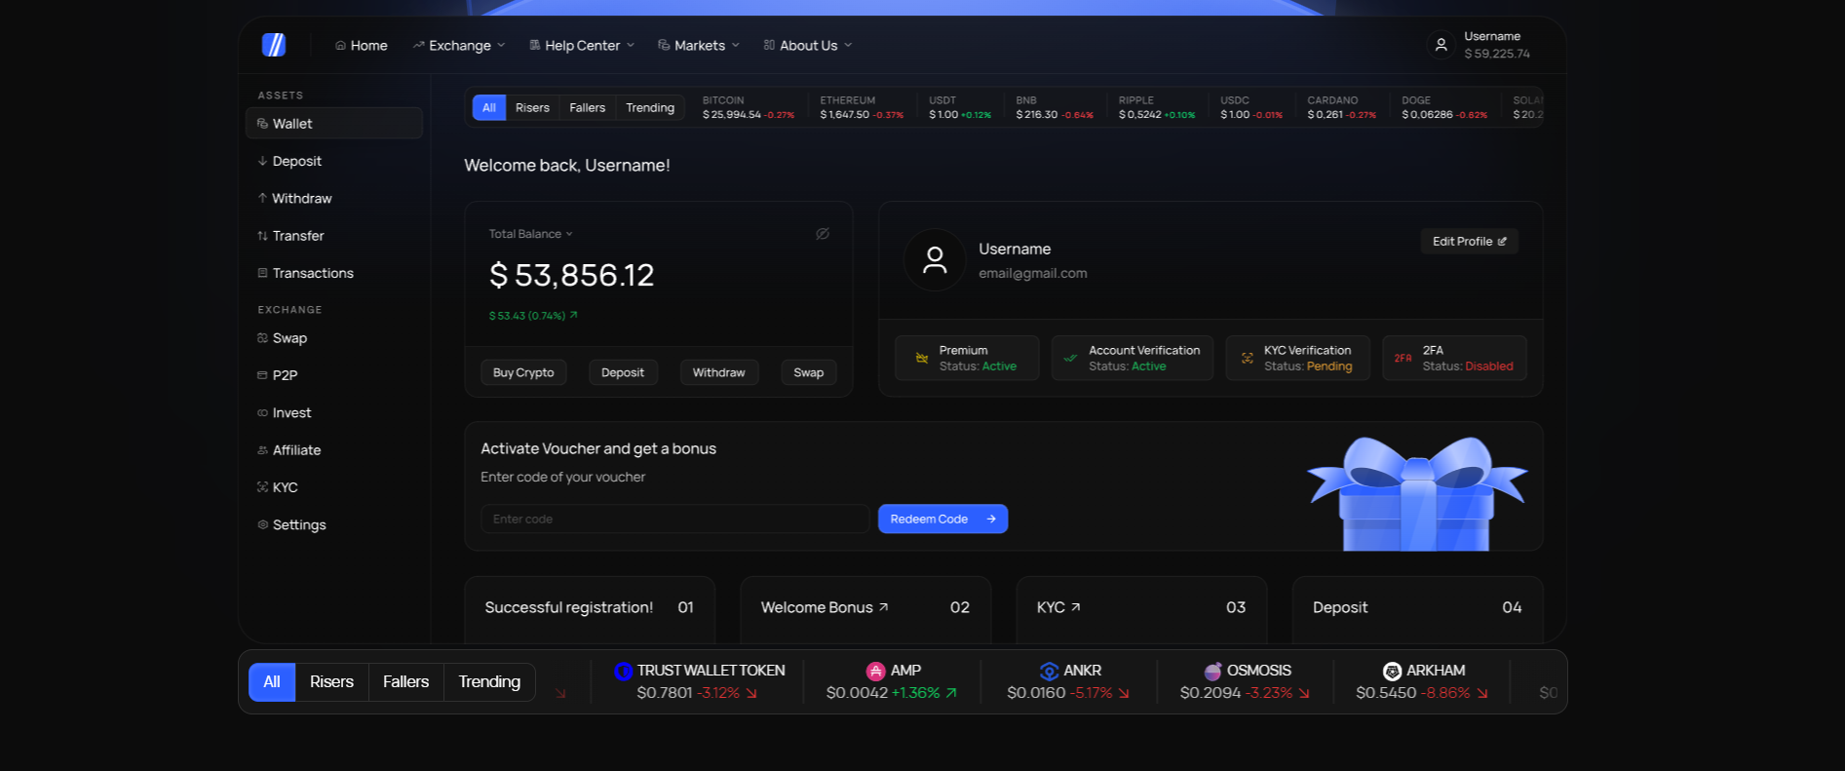Click the exchange logo icon
Screen dimensions: 1845x771
[x=274, y=45]
